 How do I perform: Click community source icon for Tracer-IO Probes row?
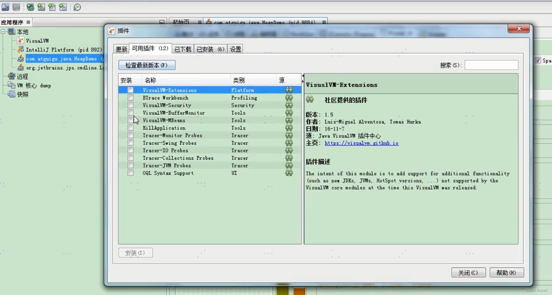click(289, 150)
